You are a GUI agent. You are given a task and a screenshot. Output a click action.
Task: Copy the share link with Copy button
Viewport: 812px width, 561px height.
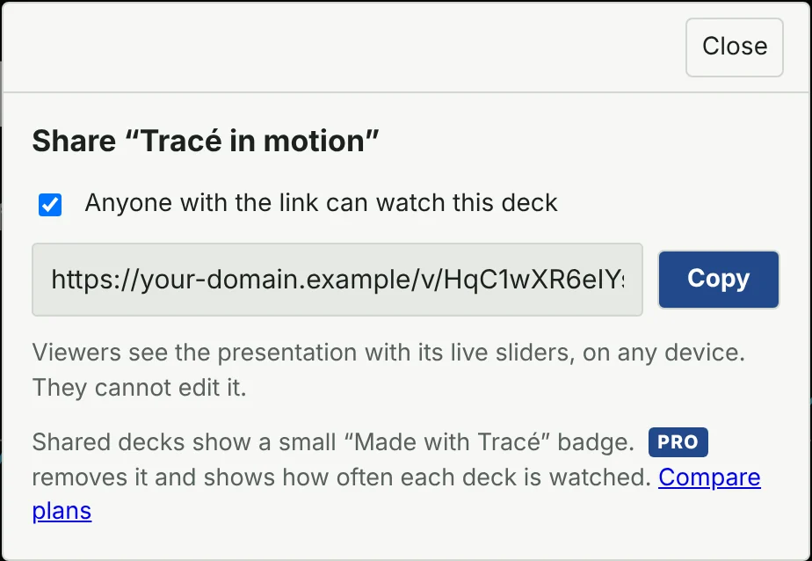(719, 280)
